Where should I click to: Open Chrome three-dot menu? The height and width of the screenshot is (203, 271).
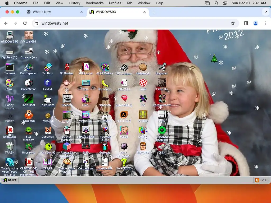265,23
